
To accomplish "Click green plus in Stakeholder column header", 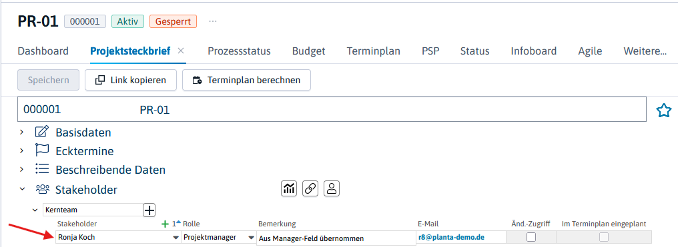I will [165, 224].
